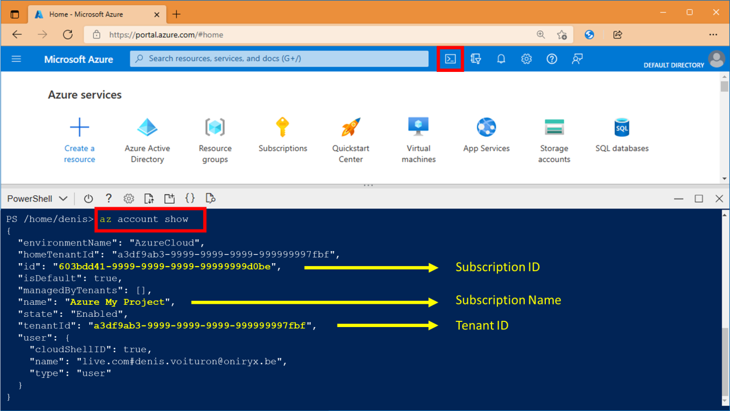Click the Microsoft Azure home link
The height and width of the screenshot is (411, 730).
[x=79, y=59]
